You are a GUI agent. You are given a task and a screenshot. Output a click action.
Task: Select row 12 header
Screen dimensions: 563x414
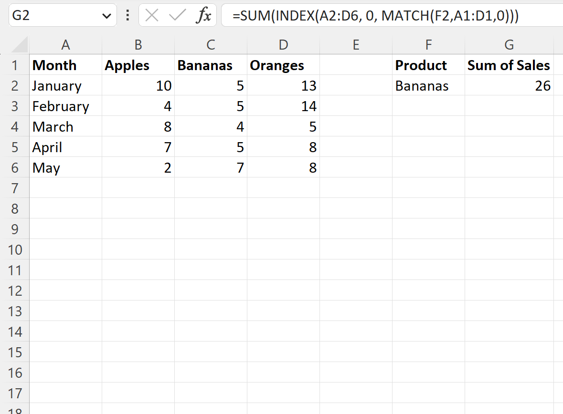[x=15, y=290]
